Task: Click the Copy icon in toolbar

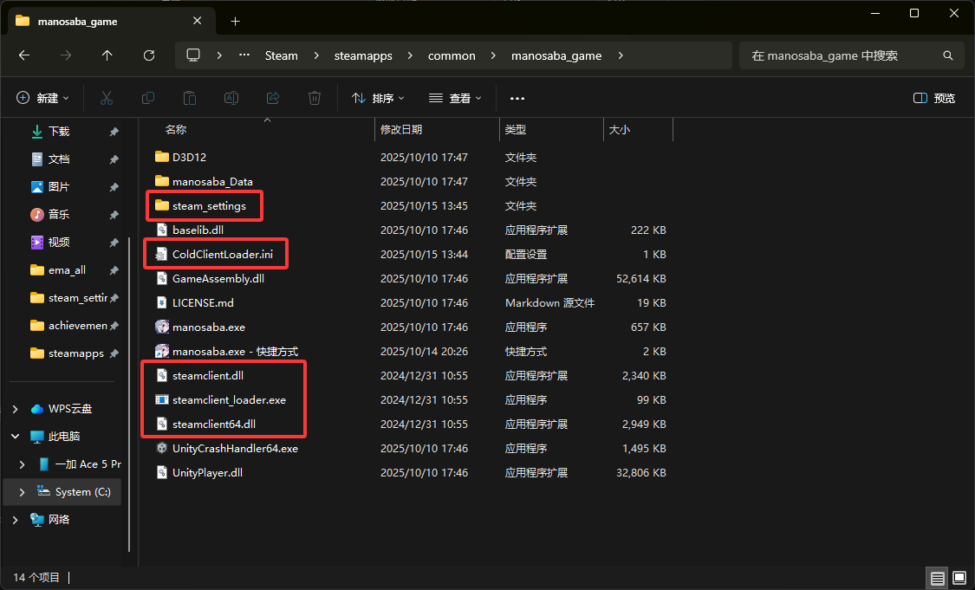Action: tap(148, 98)
